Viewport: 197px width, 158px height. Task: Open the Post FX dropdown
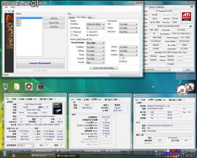[95, 62]
